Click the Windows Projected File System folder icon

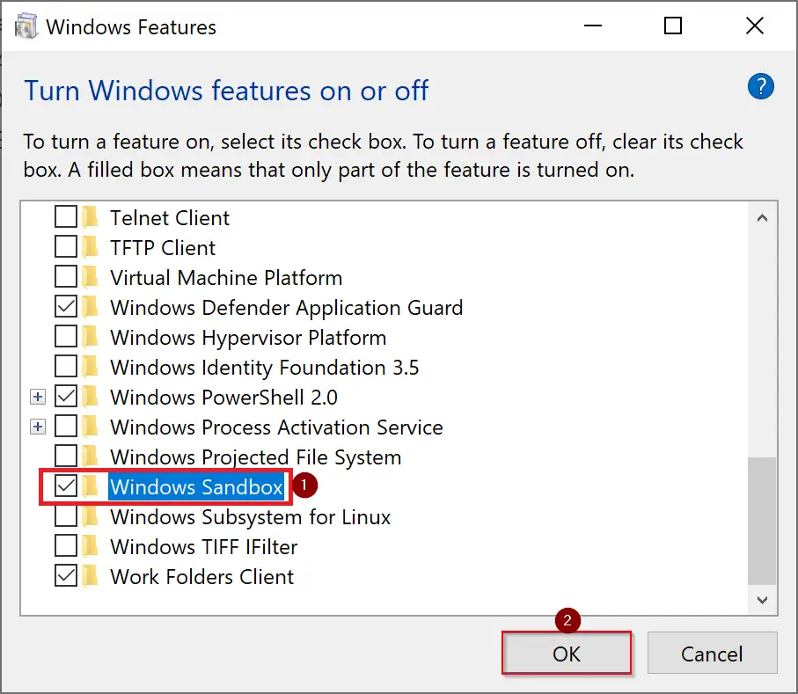pos(90,457)
